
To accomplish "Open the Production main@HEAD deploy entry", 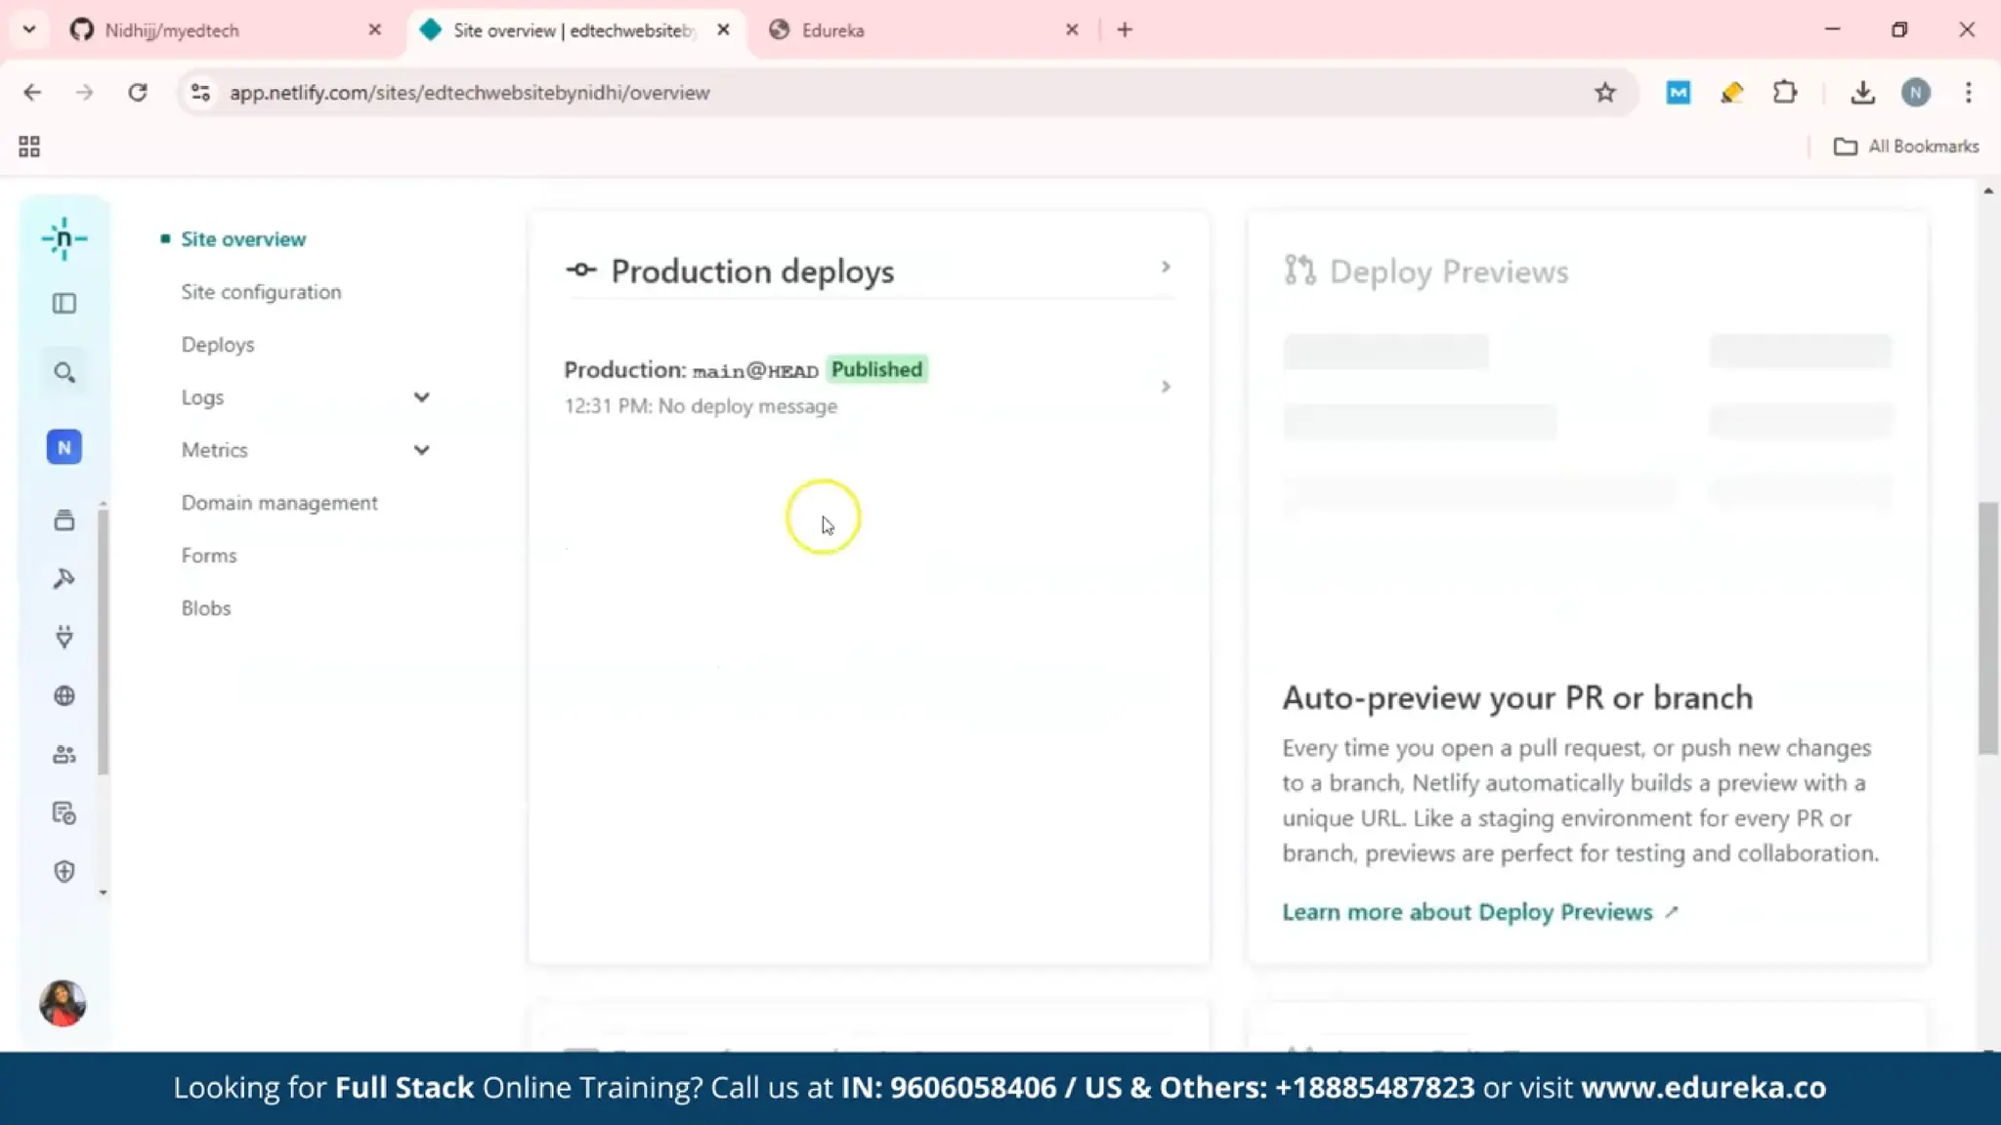I will (x=868, y=387).
